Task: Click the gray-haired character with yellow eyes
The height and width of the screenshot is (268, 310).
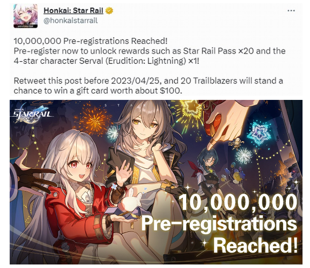Action: [x=146, y=158]
